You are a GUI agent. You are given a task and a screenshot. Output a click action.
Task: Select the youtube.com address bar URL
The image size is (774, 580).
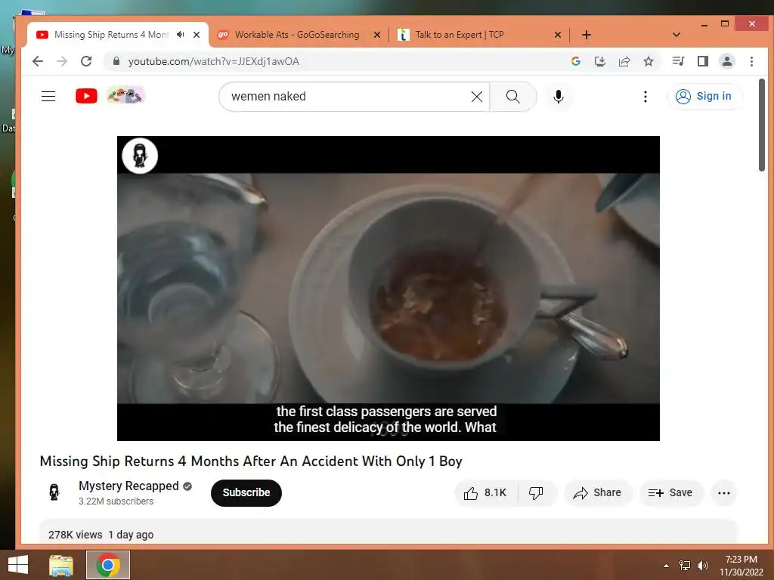click(214, 61)
